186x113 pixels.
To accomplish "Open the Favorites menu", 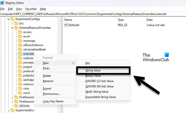I will click(31, 9).
